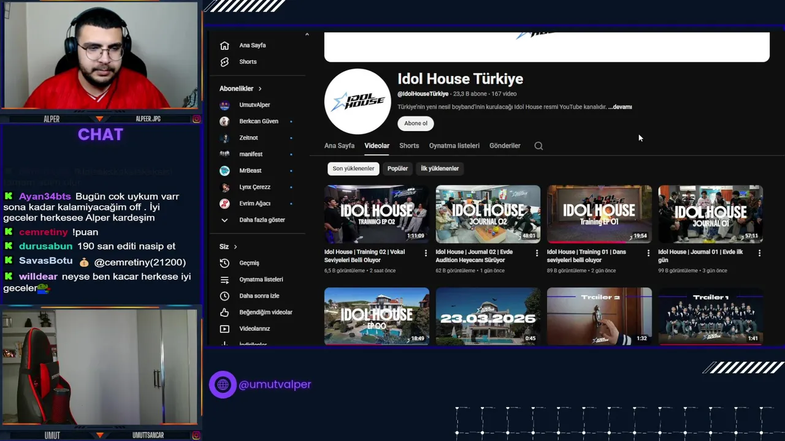
Task: Play the Trailer 2 thumbnail
Action: pyautogui.click(x=599, y=316)
